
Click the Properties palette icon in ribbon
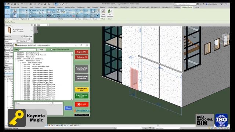pyautogui.click(x=15, y=15)
